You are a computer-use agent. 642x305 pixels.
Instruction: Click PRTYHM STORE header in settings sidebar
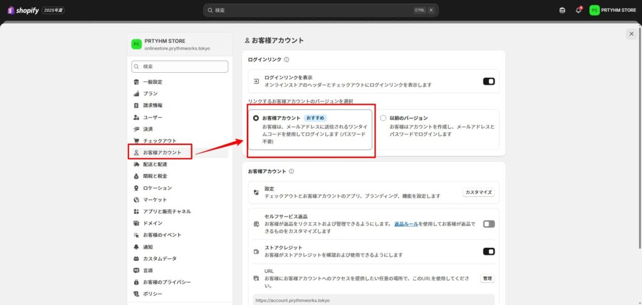coord(180,45)
